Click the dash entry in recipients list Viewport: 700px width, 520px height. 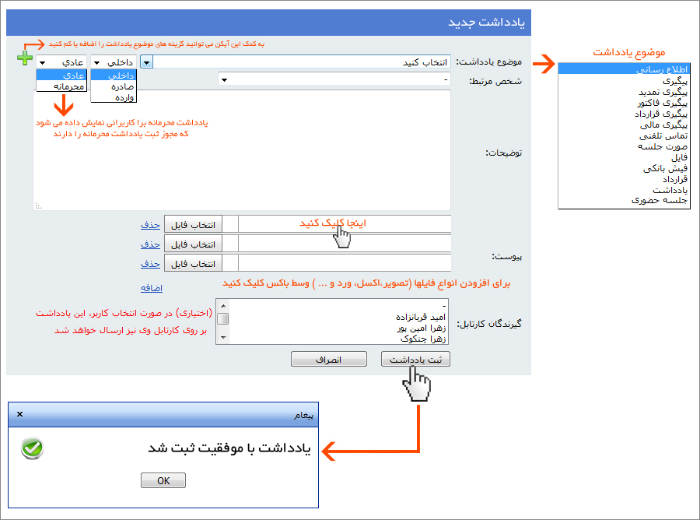point(444,306)
